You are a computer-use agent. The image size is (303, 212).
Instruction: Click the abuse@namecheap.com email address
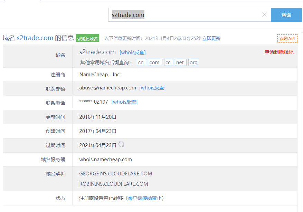(x=107, y=88)
